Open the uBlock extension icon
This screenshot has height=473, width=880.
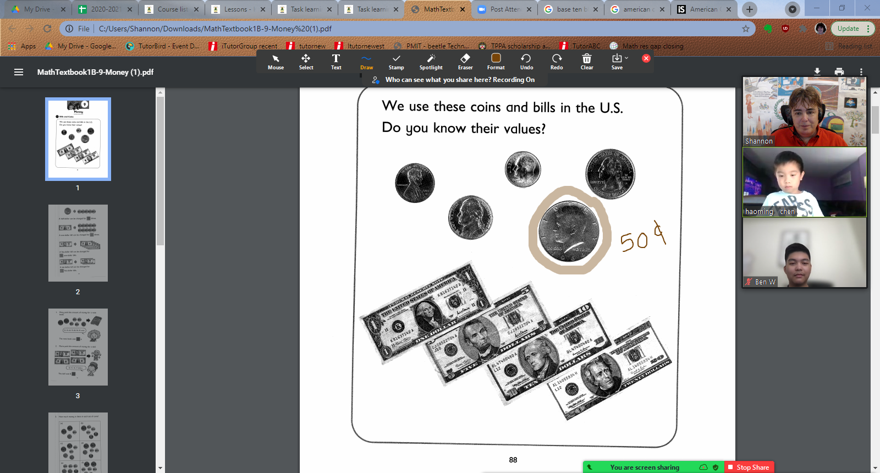pos(785,29)
